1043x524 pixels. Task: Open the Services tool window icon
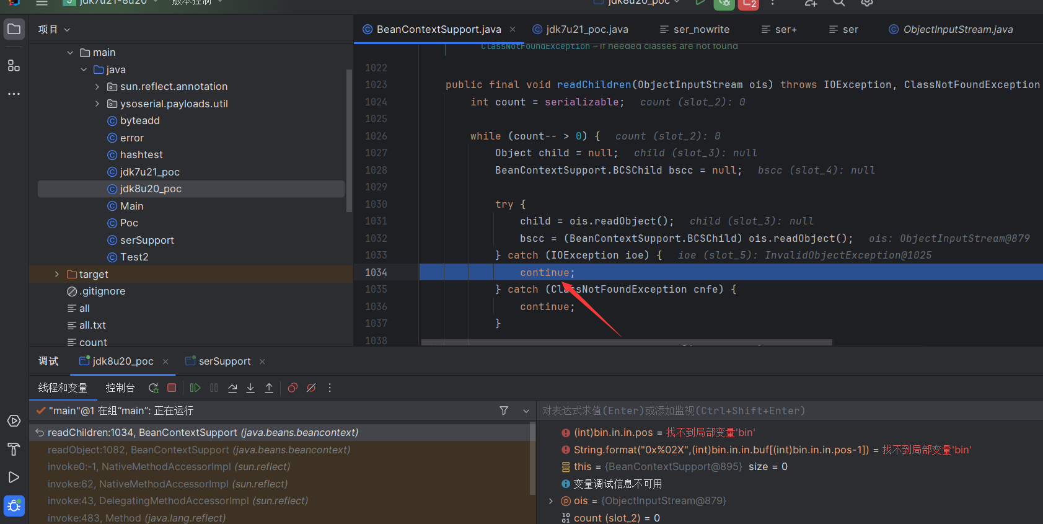point(14,421)
